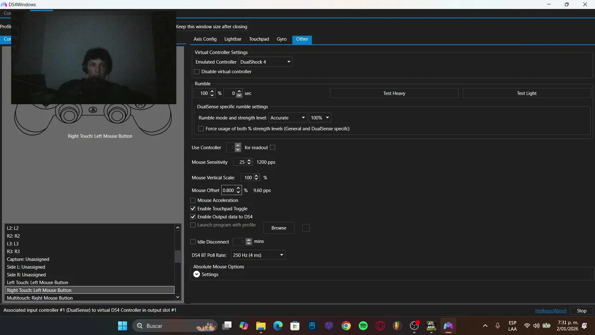Open the Wi-Fi network tray icon
The image size is (595, 335).
pos(527,326)
